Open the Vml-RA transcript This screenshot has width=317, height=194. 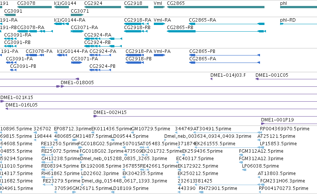[159, 24]
